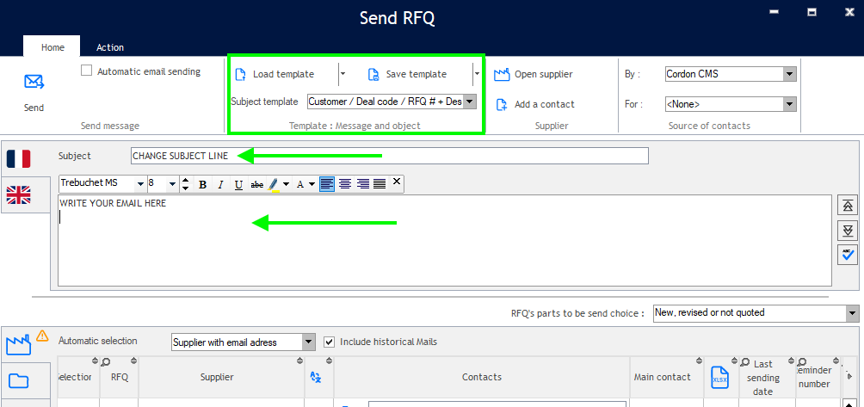Run the spell check icon
Screen dimensions: 864x407
[x=848, y=254]
